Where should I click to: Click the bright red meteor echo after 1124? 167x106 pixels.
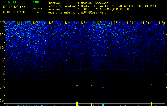(77, 86)
